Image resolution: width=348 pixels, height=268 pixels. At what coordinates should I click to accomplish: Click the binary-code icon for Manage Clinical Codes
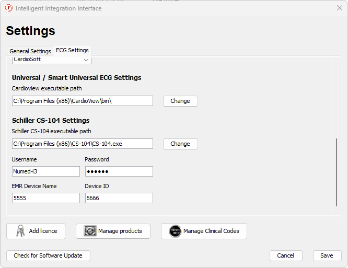pyautogui.click(x=175, y=231)
